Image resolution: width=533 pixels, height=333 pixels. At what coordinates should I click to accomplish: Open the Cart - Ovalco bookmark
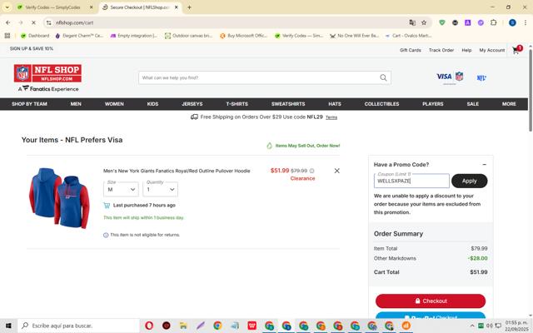pos(409,35)
